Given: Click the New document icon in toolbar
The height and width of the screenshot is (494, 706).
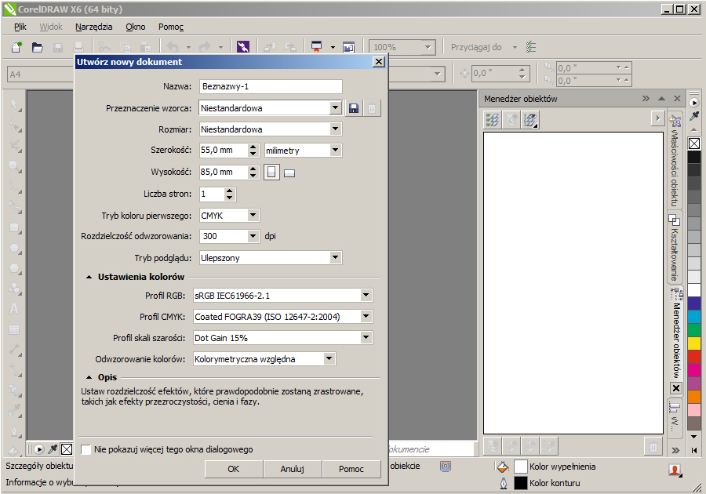Looking at the screenshot, I should (16, 47).
